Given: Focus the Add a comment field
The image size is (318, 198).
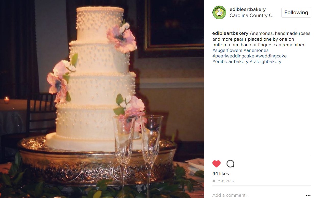Looking at the screenshot, I should point(258,195).
